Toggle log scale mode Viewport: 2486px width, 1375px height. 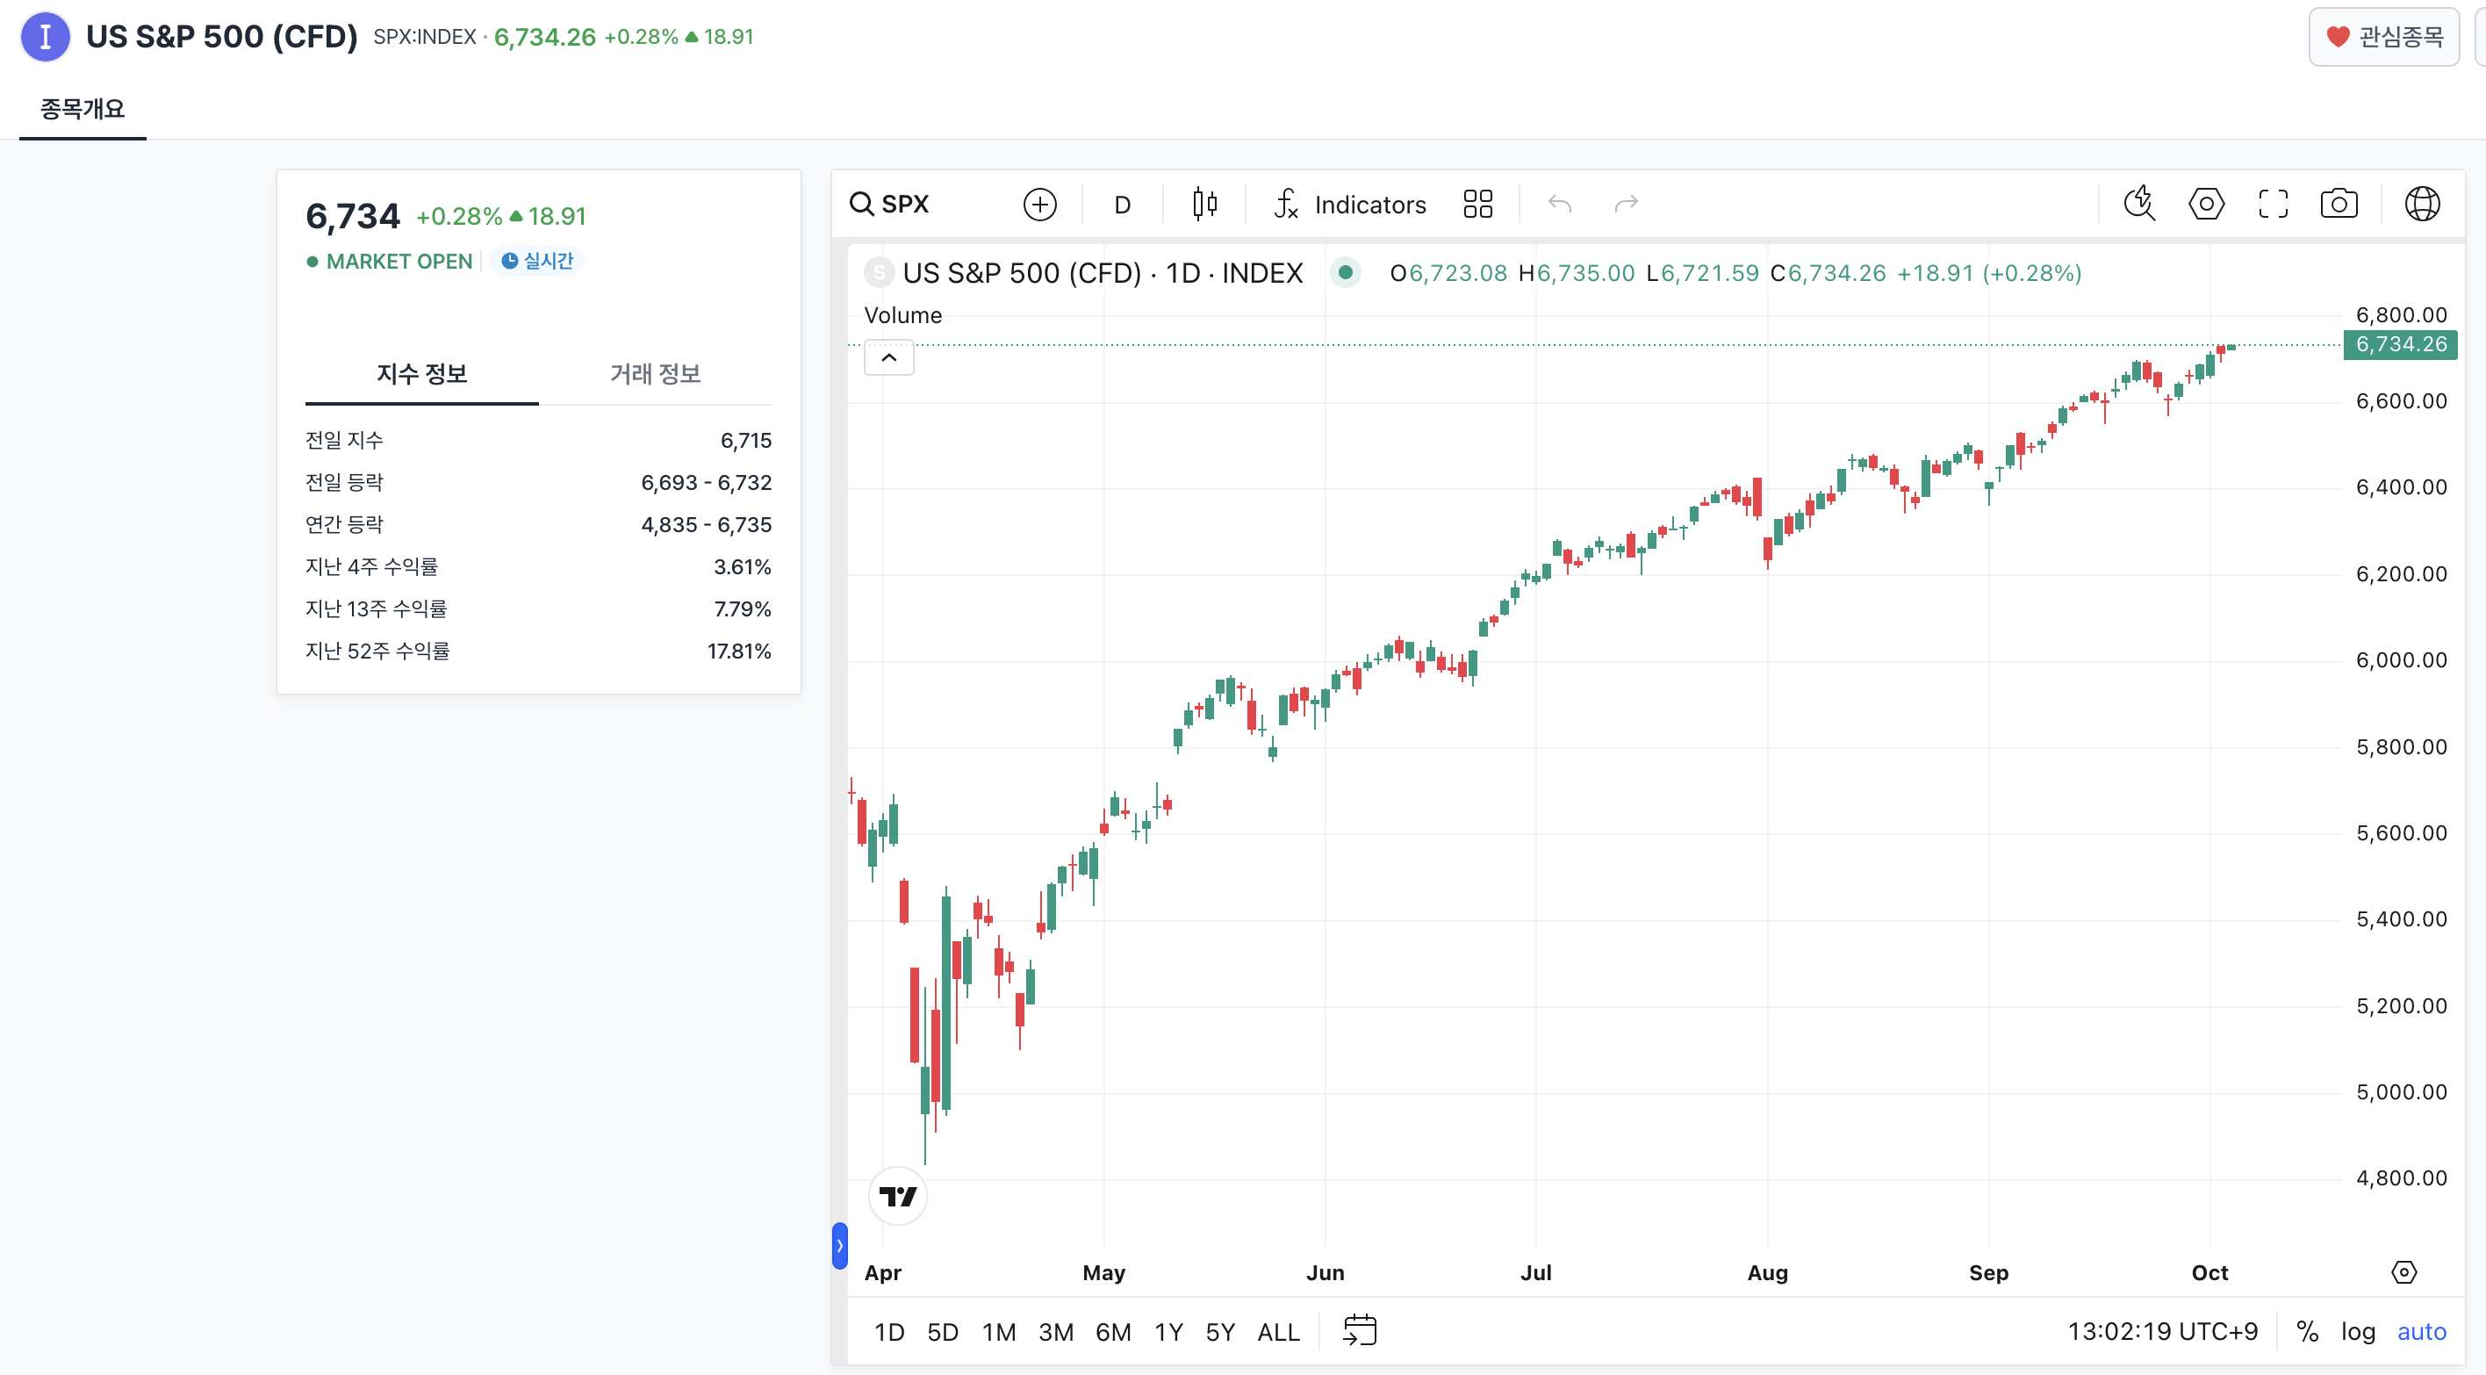(2358, 1332)
